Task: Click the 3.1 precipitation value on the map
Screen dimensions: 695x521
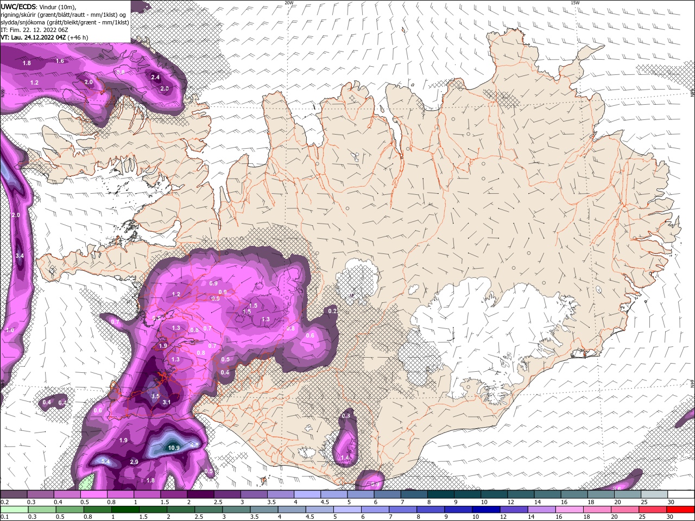Action: click(167, 402)
